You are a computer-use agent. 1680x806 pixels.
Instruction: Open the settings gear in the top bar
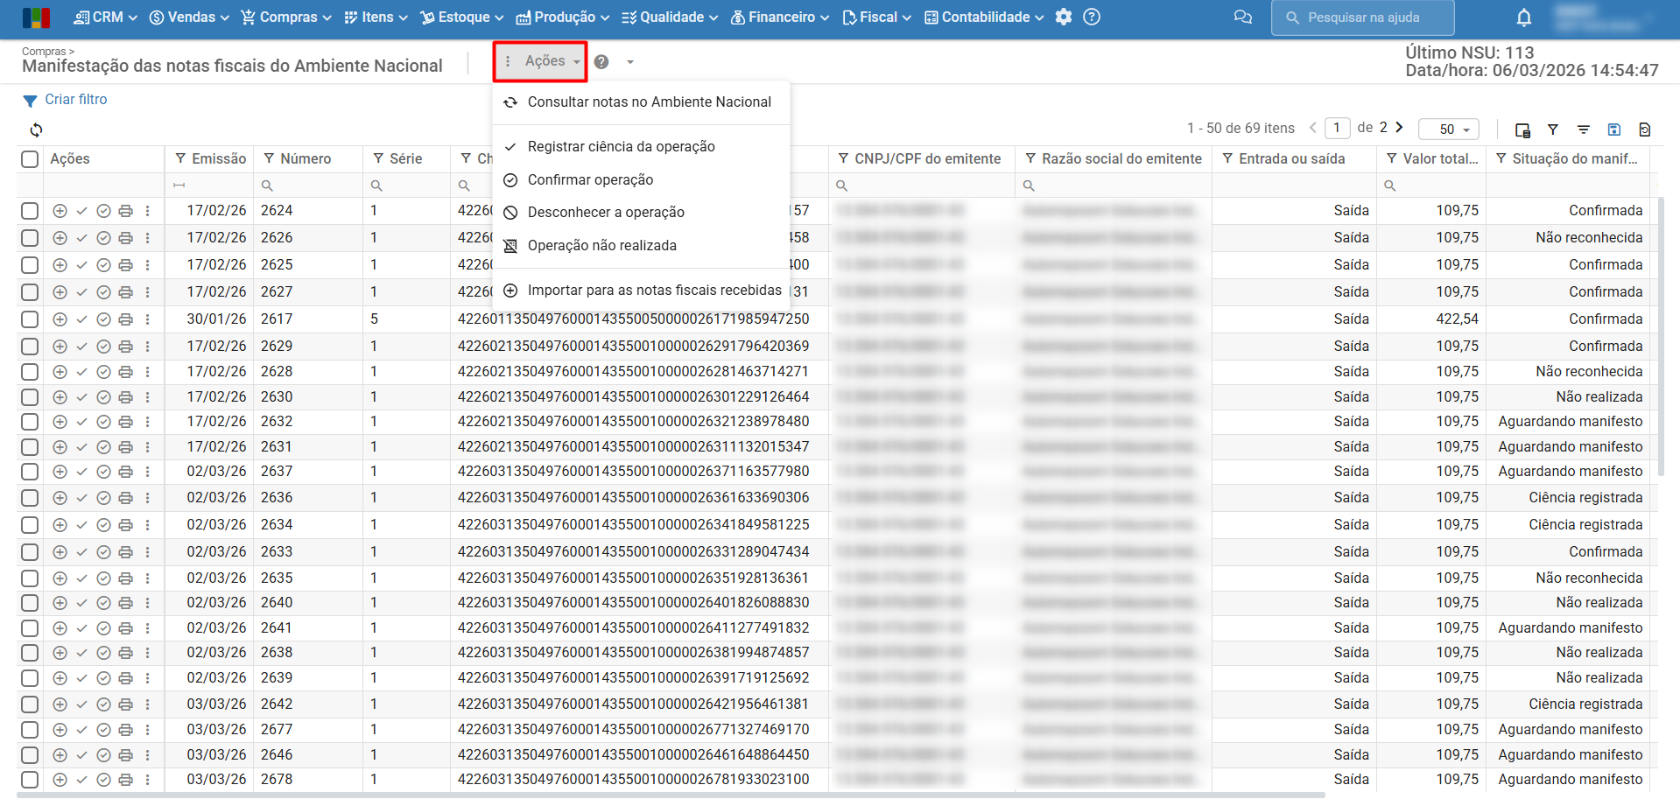click(1064, 17)
